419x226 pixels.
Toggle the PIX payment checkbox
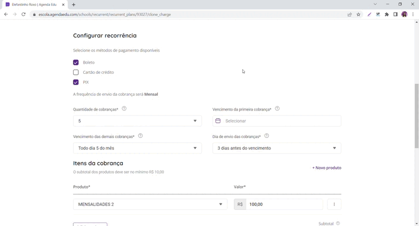pyautogui.click(x=76, y=82)
